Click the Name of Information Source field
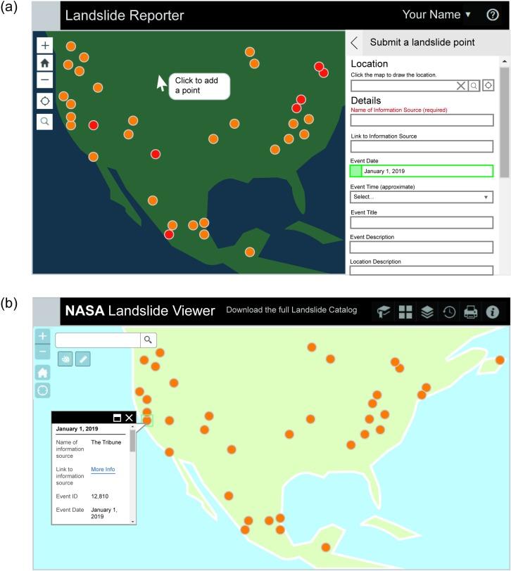 pos(422,120)
